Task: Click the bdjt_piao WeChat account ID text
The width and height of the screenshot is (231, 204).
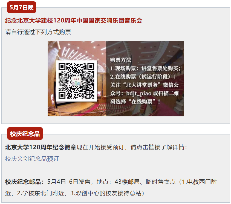Action: click(x=139, y=93)
